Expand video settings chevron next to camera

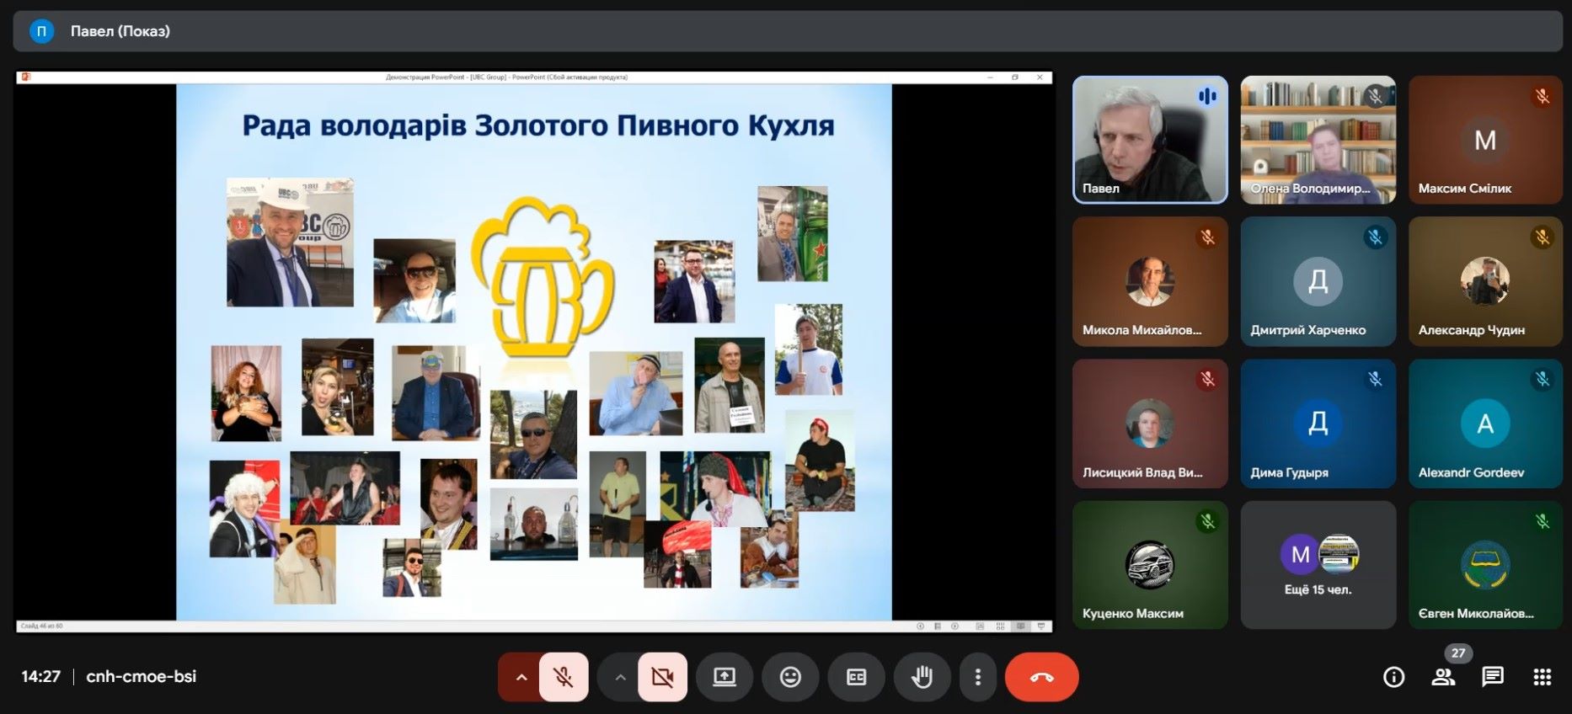pos(620,677)
